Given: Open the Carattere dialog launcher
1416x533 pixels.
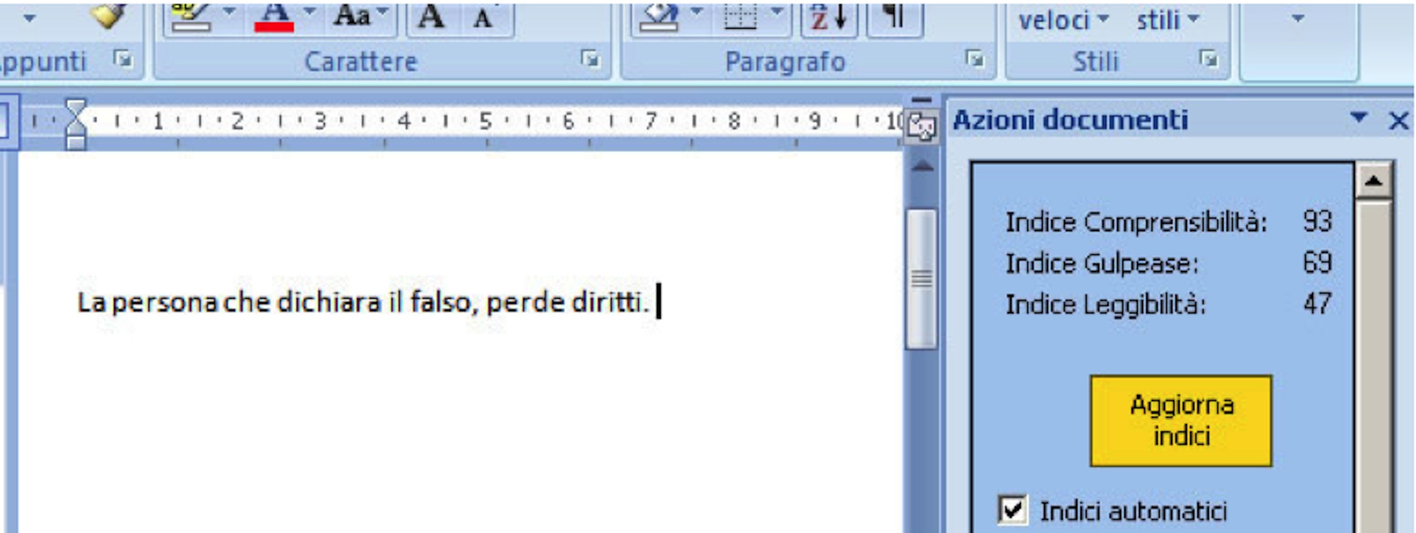Looking at the screenshot, I should pyautogui.click(x=590, y=60).
